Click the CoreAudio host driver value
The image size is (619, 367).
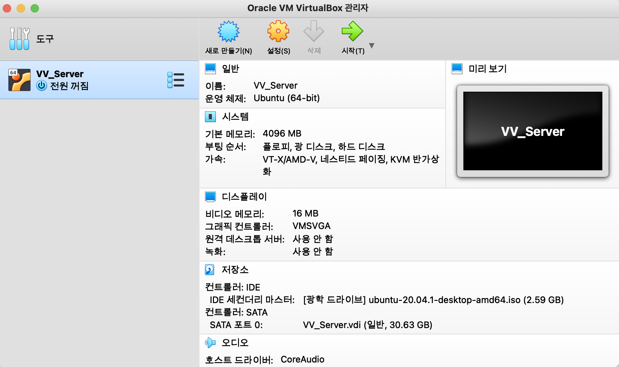coord(303,359)
